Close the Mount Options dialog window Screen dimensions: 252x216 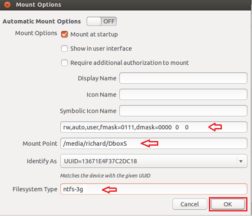tap(7, 5)
